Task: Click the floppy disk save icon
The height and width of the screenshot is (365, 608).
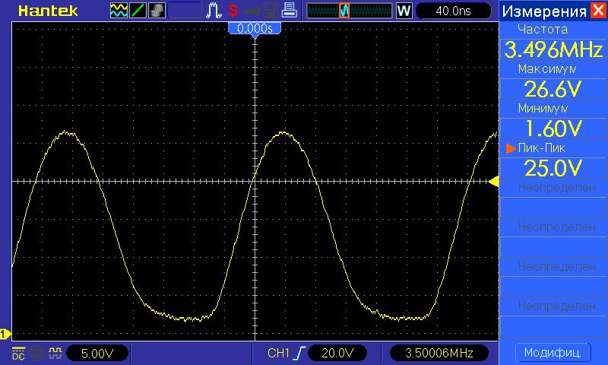Action: pyautogui.click(x=271, y=11)
